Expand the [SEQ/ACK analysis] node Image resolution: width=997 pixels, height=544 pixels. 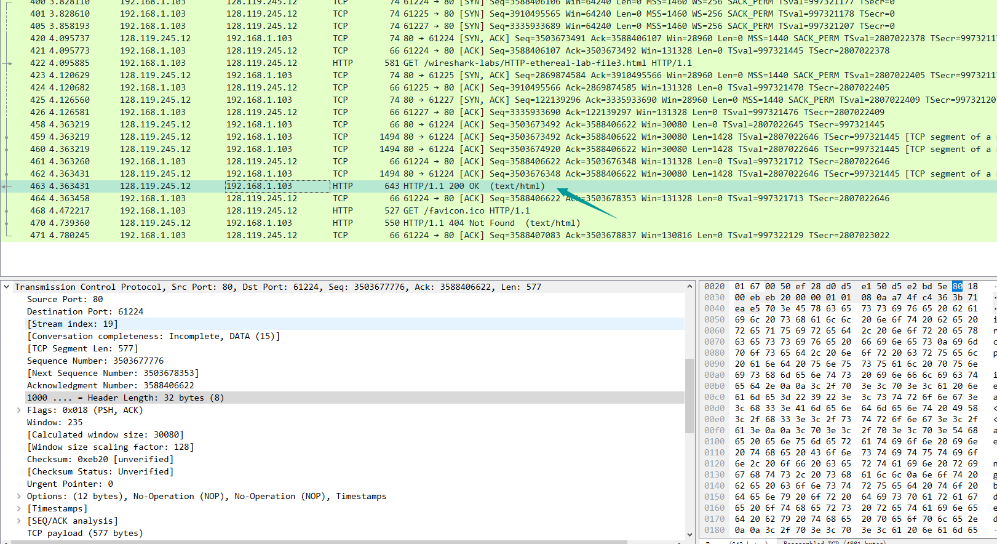[x=18, y=521]
